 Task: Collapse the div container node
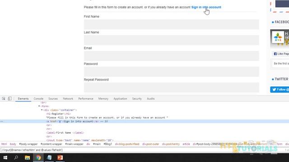click(x=42, y=110)
